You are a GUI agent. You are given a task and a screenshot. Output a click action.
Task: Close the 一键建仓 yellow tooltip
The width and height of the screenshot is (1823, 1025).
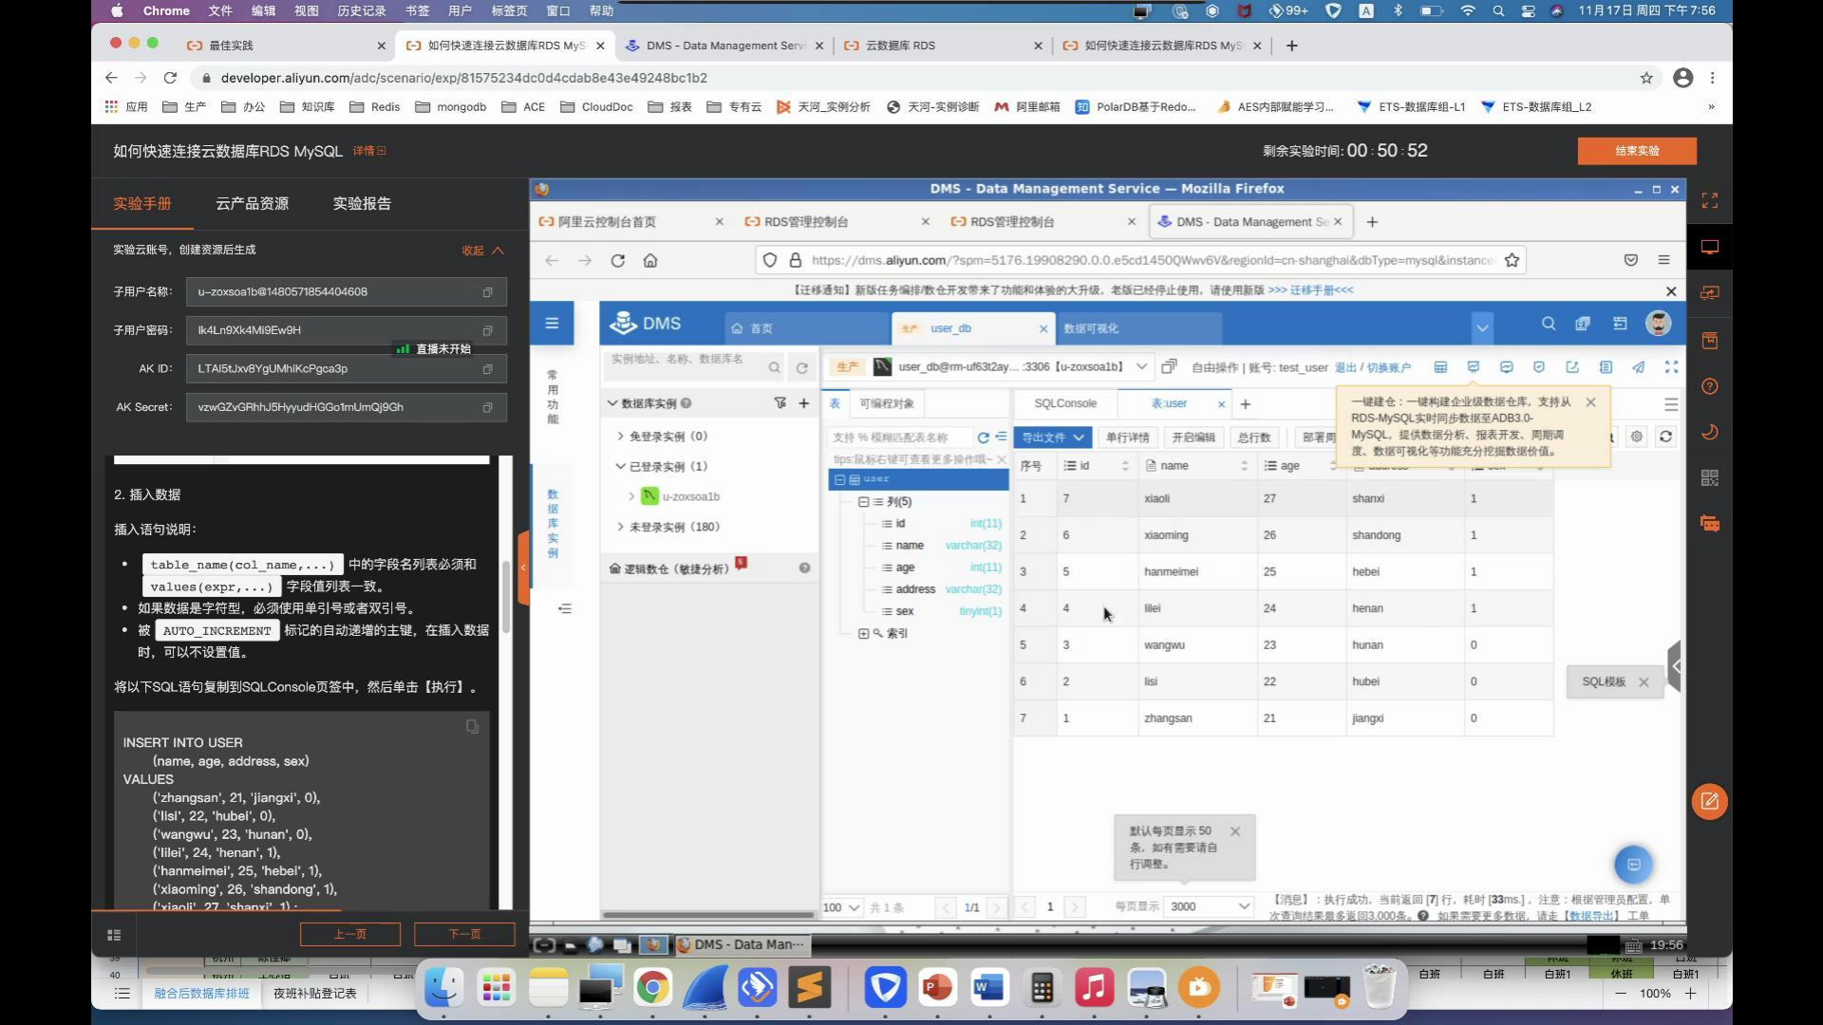pos(1590,402)
